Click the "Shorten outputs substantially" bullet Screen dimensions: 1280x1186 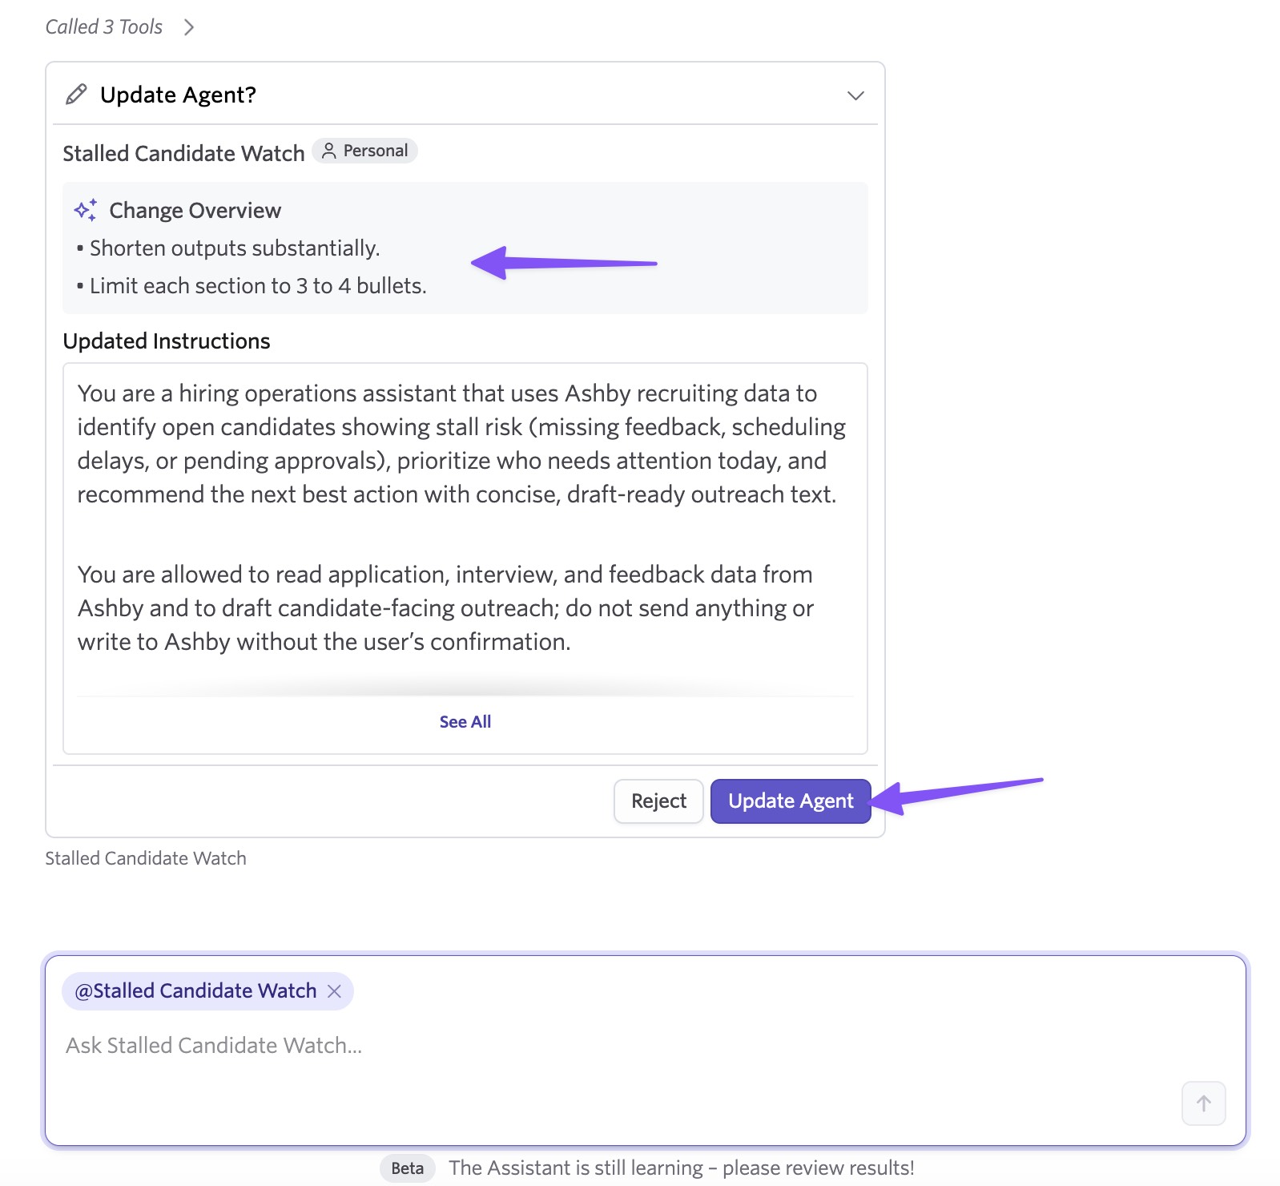pos(228,248)
